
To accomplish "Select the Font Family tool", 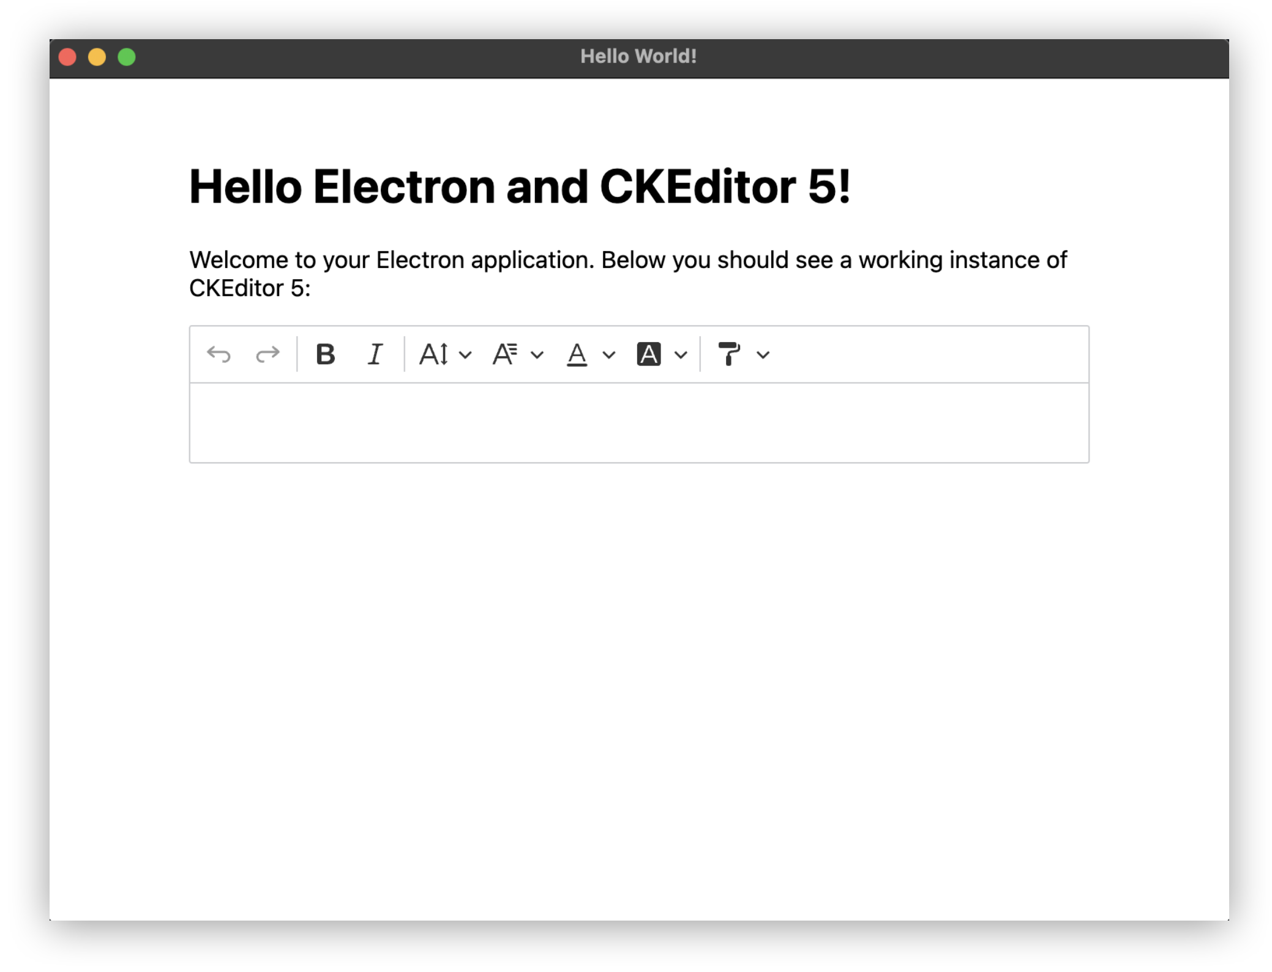I will 506,354.
